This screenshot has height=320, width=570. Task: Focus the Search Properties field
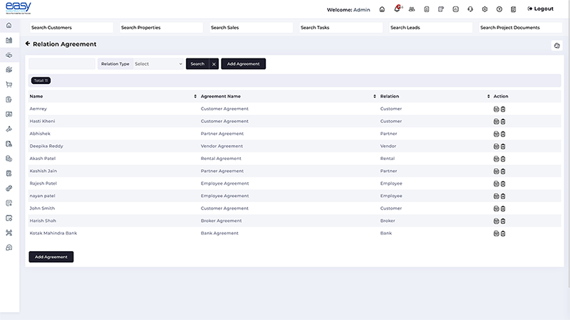coord(161,28)
